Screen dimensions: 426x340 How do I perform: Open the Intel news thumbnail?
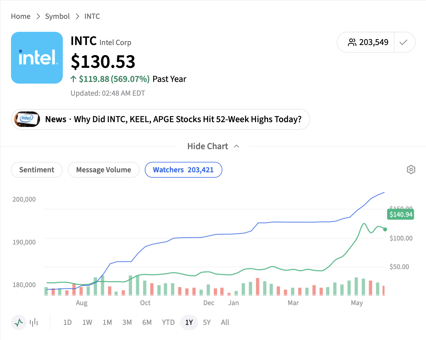[x=27, y=119]
